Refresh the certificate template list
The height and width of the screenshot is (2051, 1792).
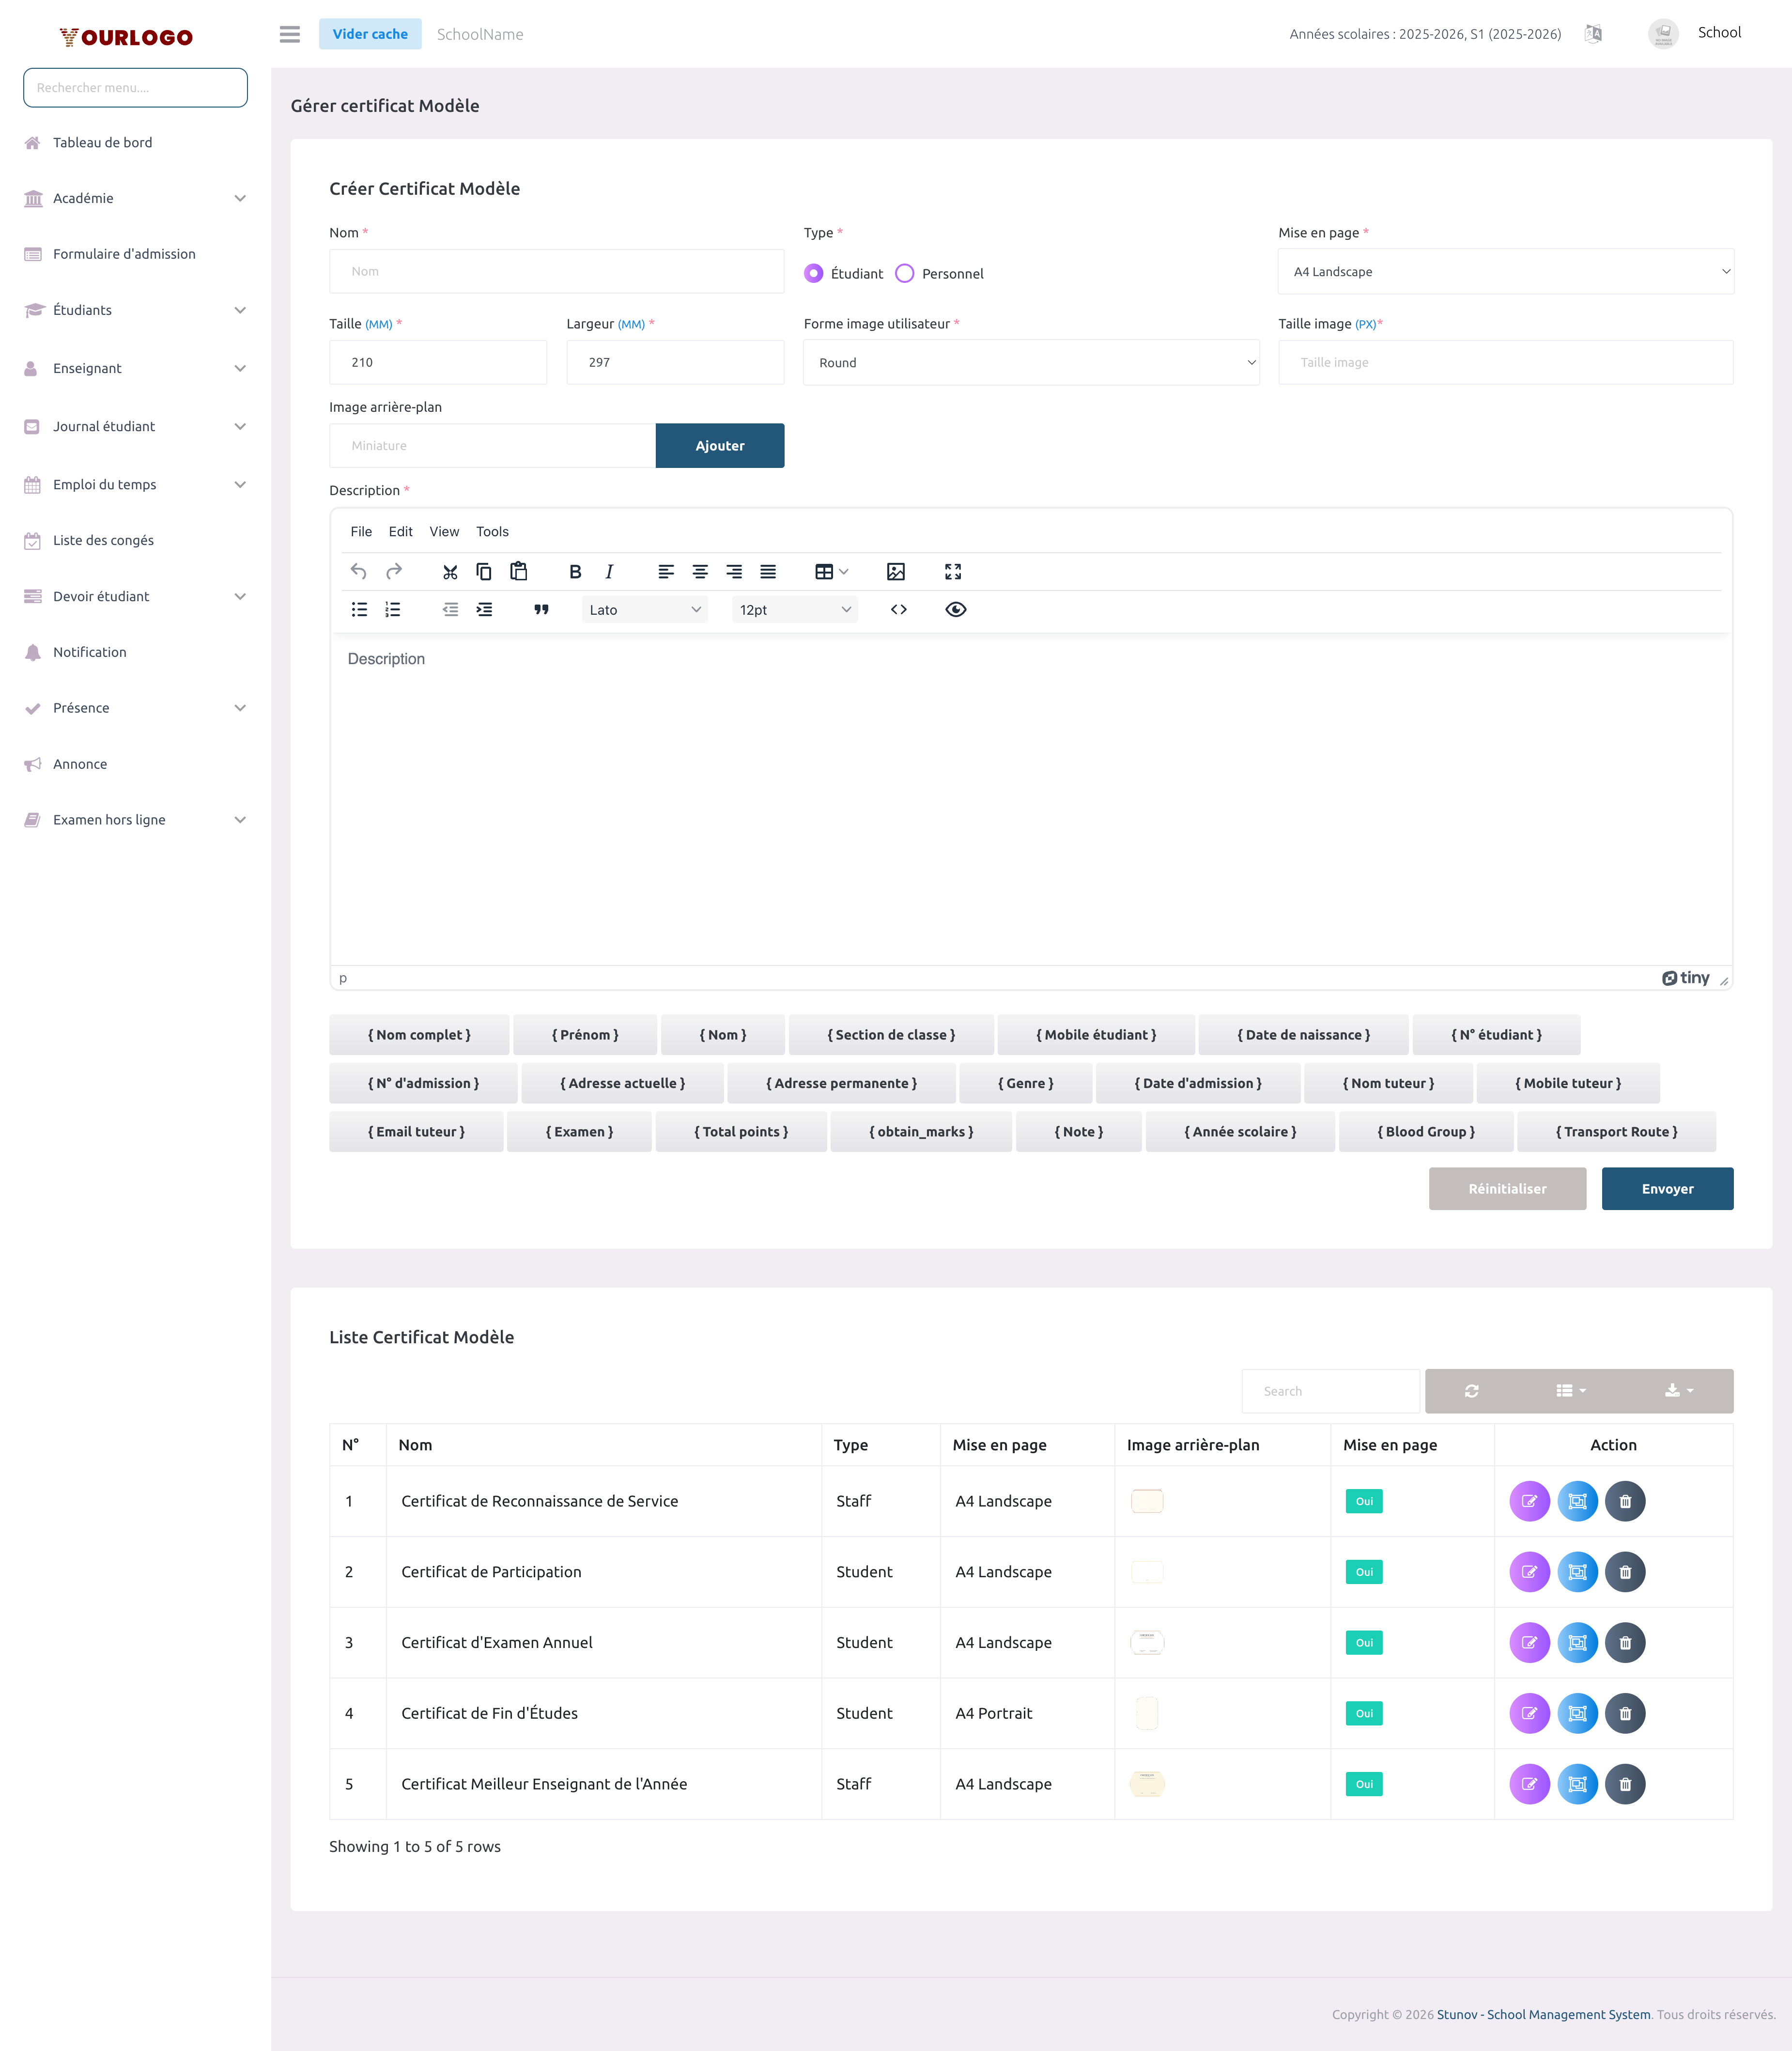click(1470, 1390)
